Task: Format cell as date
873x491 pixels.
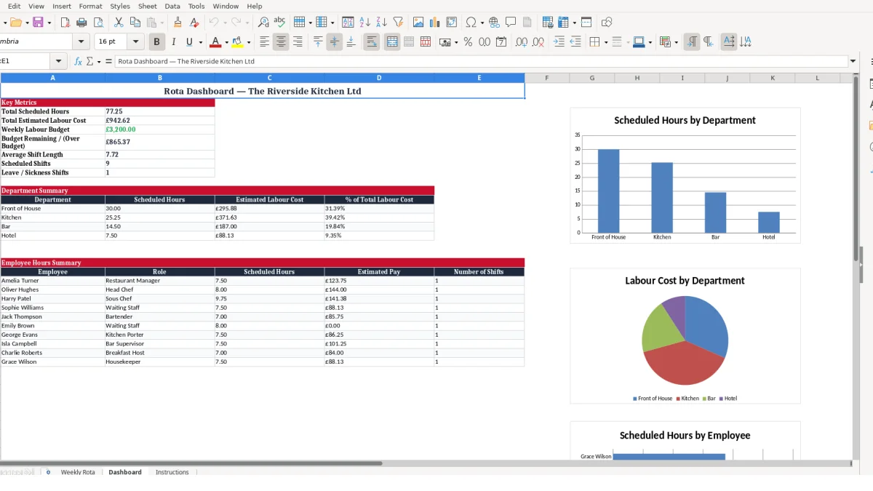Action: coord(501,42)
